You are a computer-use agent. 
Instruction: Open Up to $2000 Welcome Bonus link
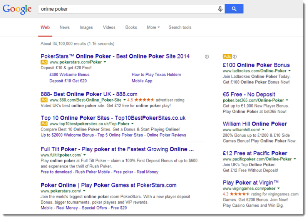(x=67, y=135)
